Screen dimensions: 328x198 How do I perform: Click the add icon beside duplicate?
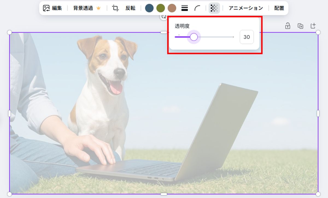pos(313,26)
